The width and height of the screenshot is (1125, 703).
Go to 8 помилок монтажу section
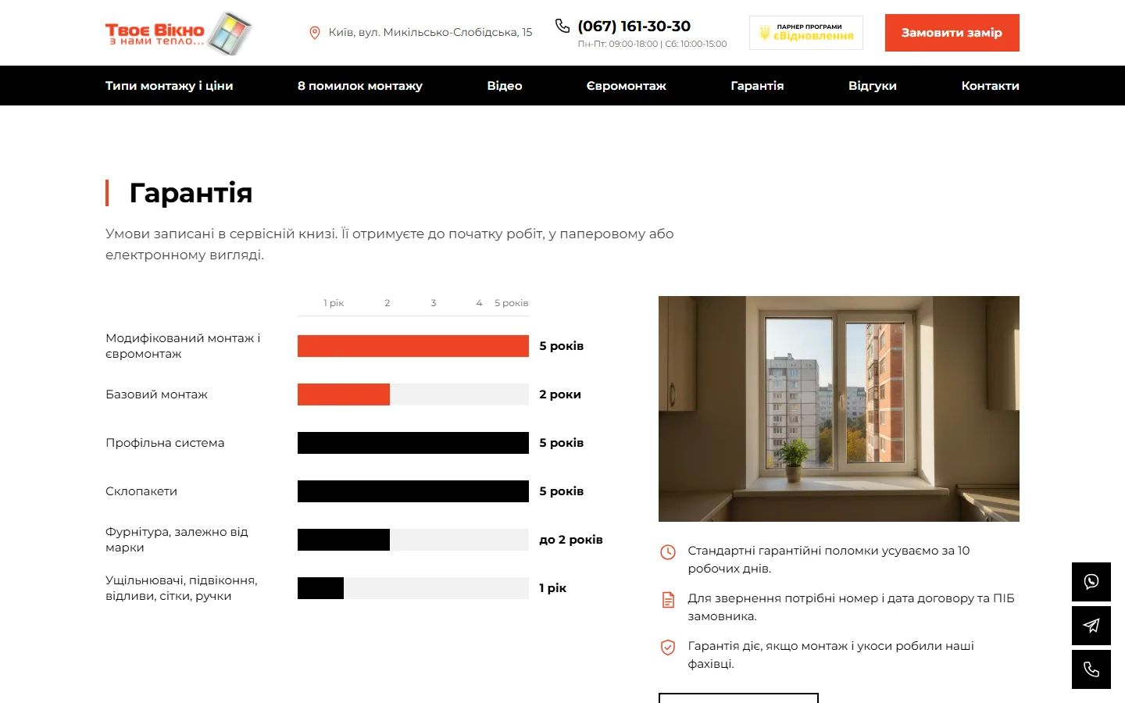(360, 86)
